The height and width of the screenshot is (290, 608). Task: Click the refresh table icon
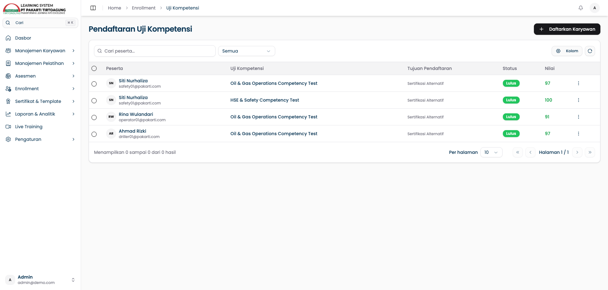coord(590,51)
